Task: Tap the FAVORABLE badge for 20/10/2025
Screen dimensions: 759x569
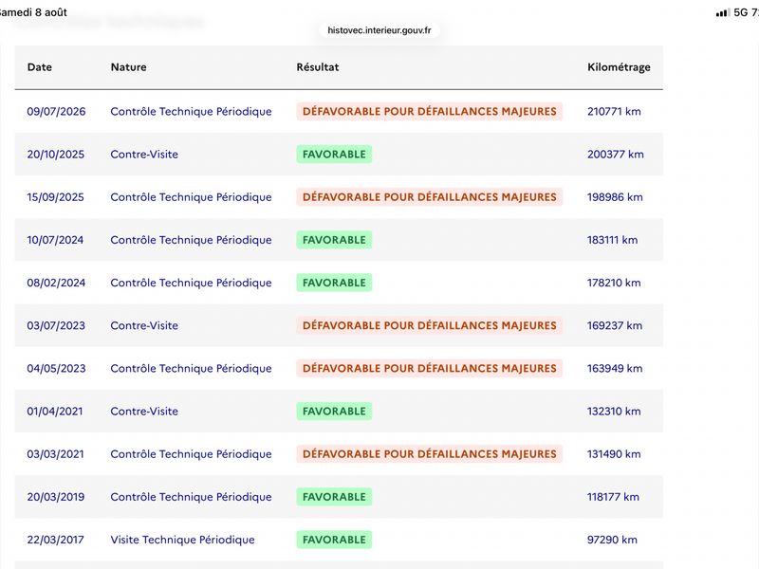Action: pos(334,155)
